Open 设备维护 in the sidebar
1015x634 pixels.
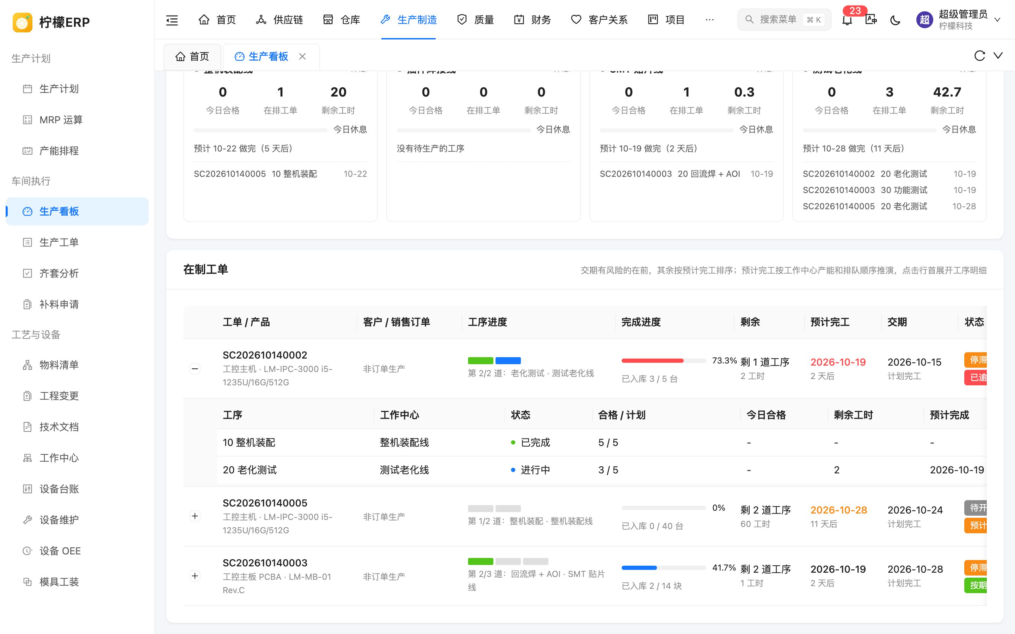pos(77,520)
